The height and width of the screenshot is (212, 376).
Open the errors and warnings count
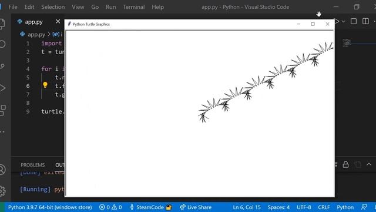[x=110, y=207]
